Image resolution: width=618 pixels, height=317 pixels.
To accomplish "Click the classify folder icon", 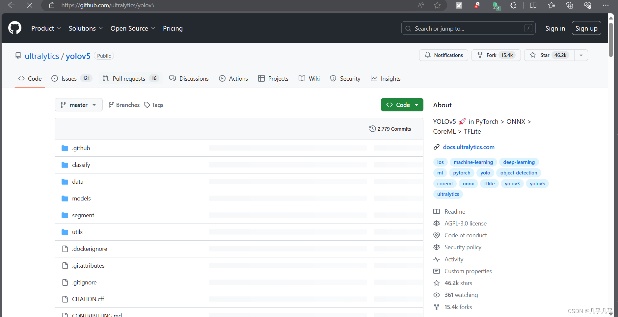I will (65, 165).
